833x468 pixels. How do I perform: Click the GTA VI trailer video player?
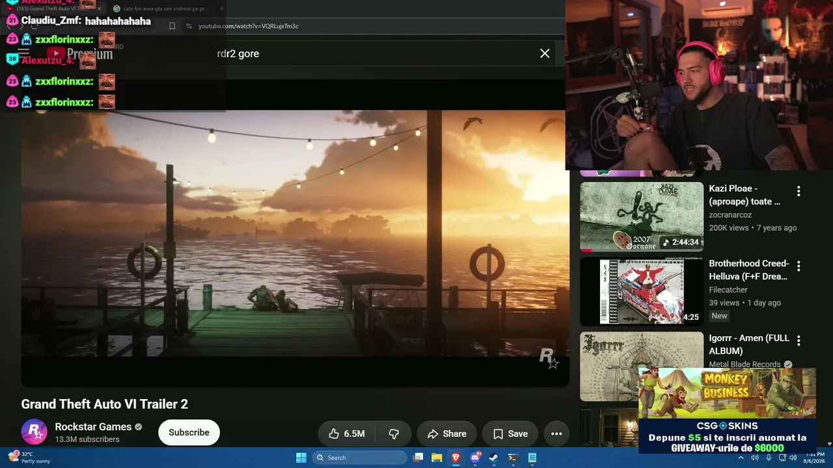(x=295, y=234)
